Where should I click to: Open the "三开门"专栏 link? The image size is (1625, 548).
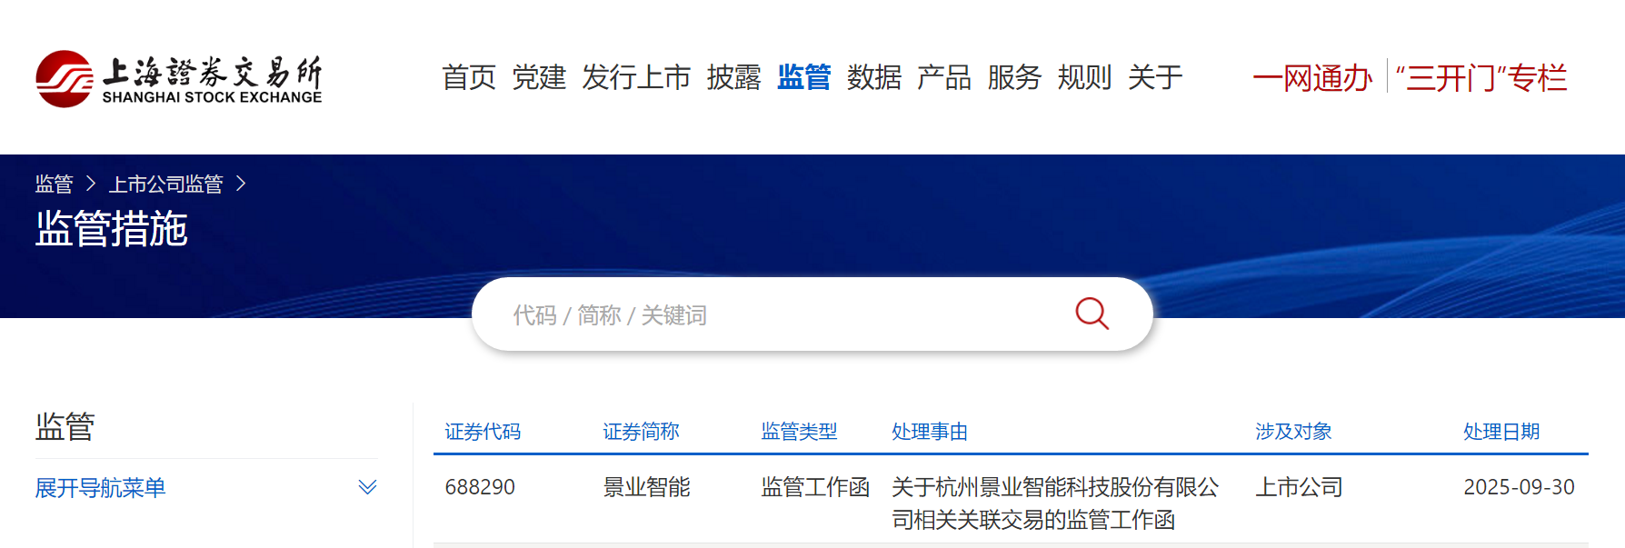click(x=1481, y=78)
